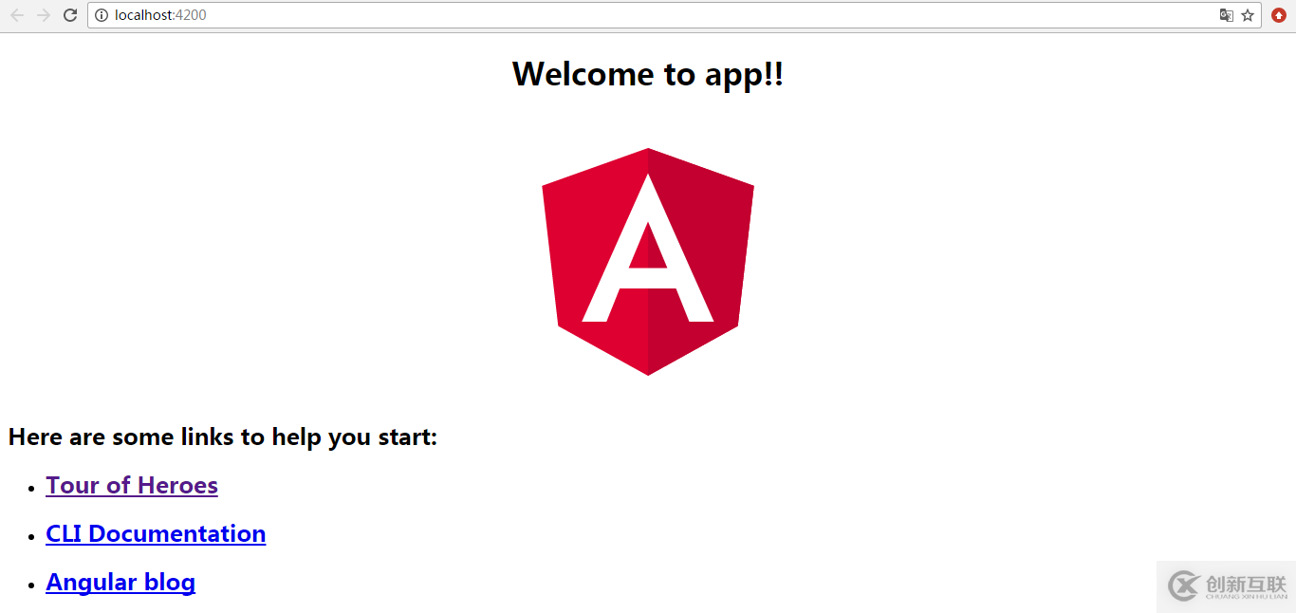
Task: Open the CLI Documentation link
Action: pyautogui.click(x=156, y=533)
